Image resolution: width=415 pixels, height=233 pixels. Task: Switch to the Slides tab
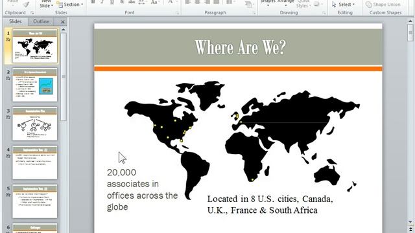click(16, 21)
